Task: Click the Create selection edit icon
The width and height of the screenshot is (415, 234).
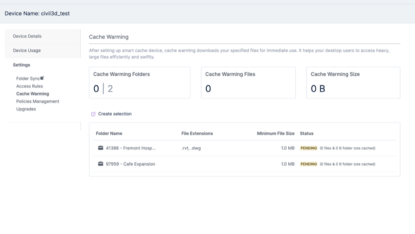Action: [x=93, y=114]
